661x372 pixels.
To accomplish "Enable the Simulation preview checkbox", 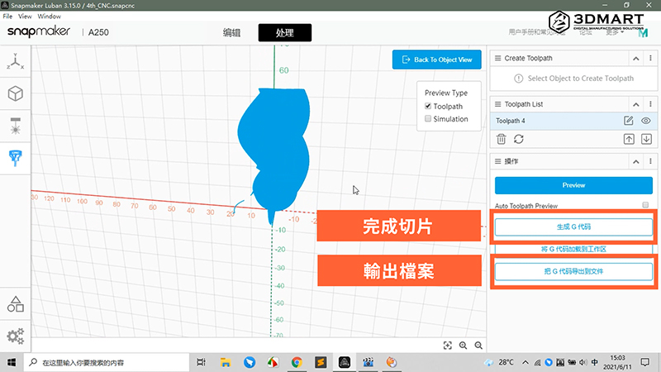I will [x=428, y=119].
